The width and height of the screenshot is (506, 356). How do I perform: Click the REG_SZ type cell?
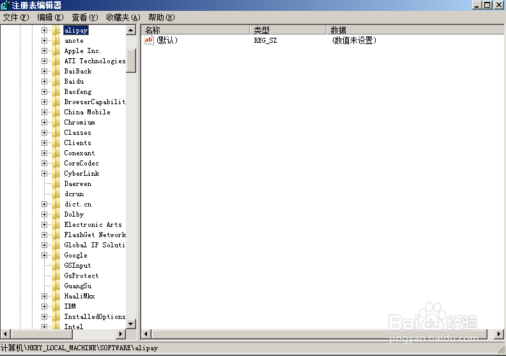[x=265, y=40]
